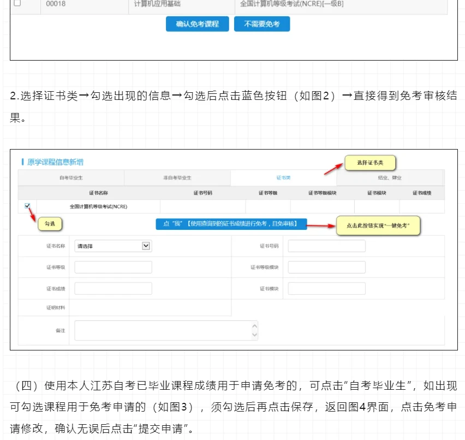Click the dropdown arrow of 证书名称 select
465x440 pixels.
(146, 246)
